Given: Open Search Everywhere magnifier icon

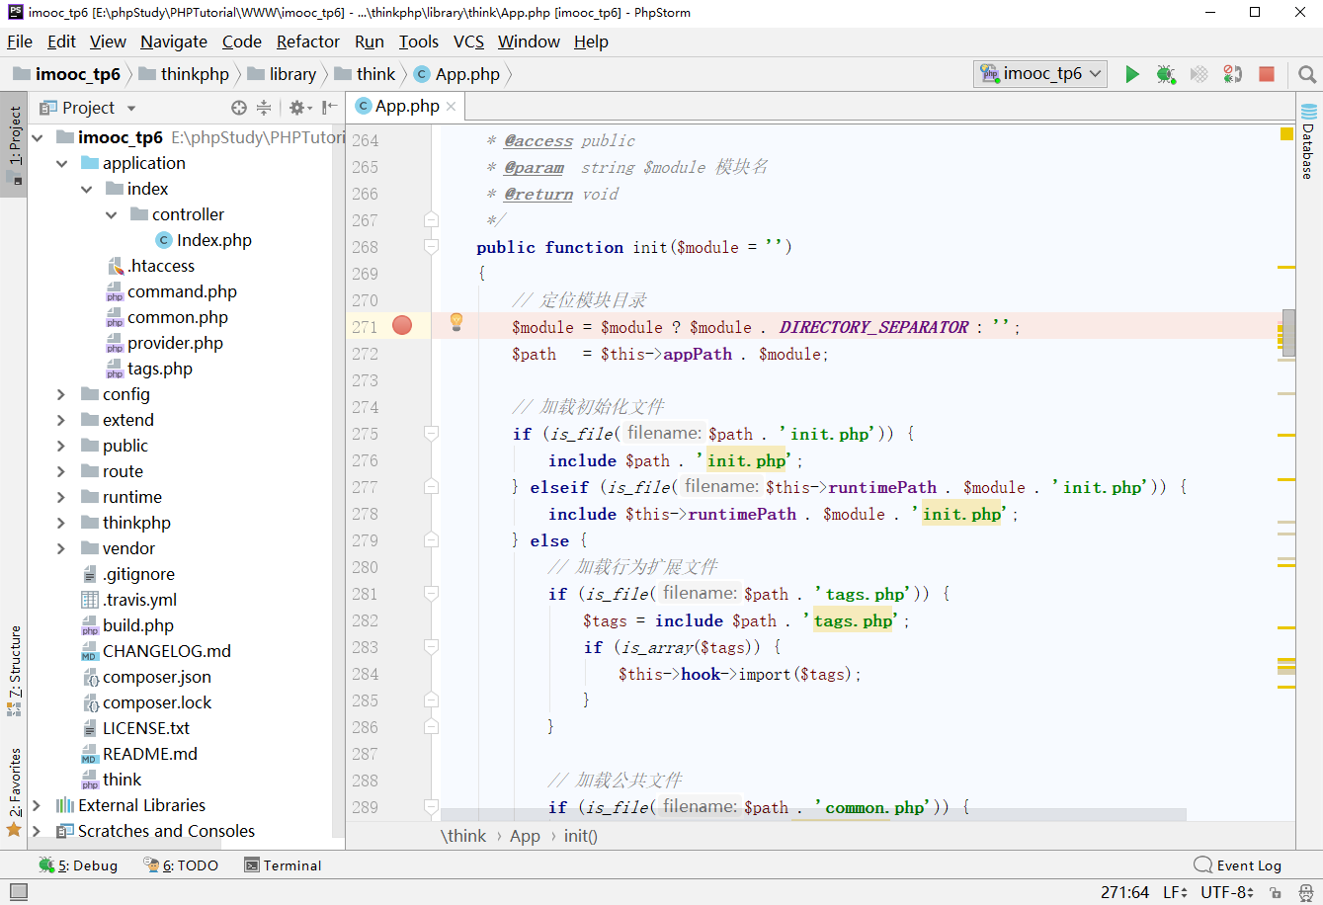Looking at the screenshot, I should [1306, 74].
